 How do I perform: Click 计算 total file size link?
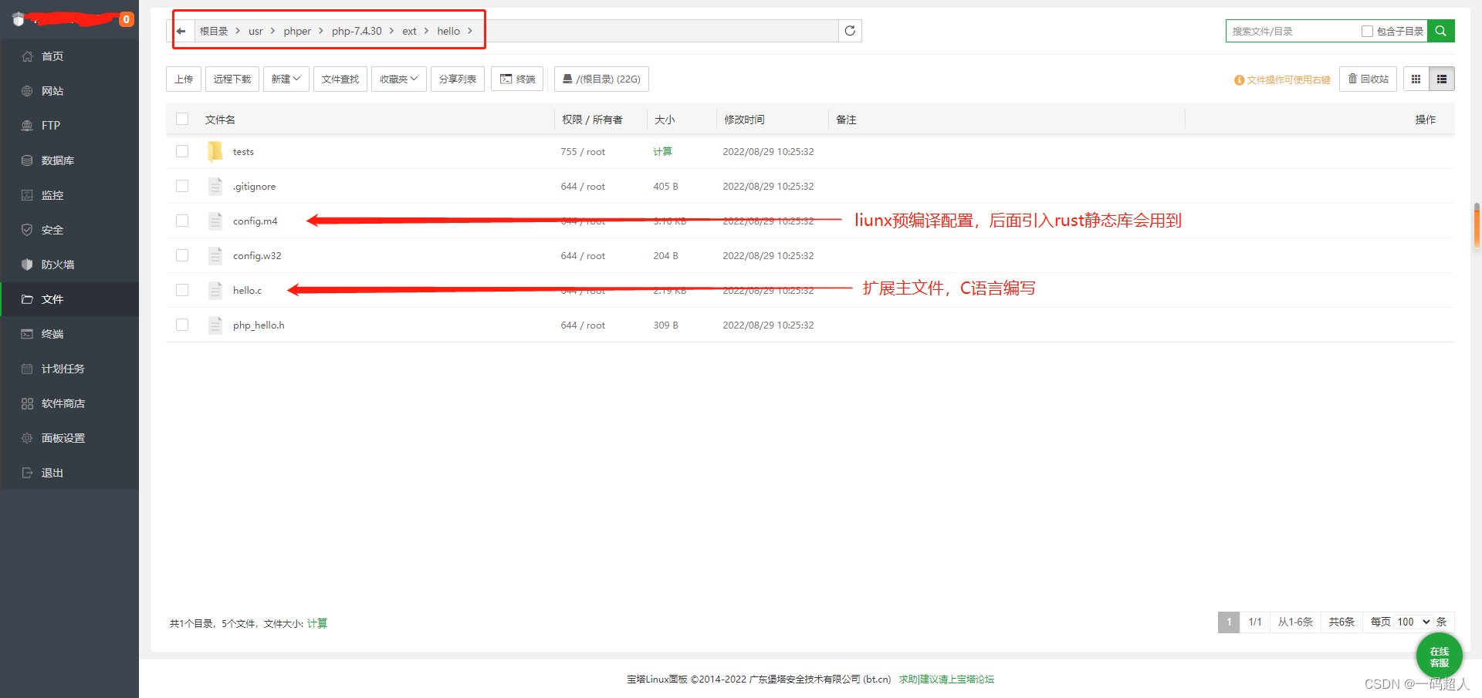[317, 623]
